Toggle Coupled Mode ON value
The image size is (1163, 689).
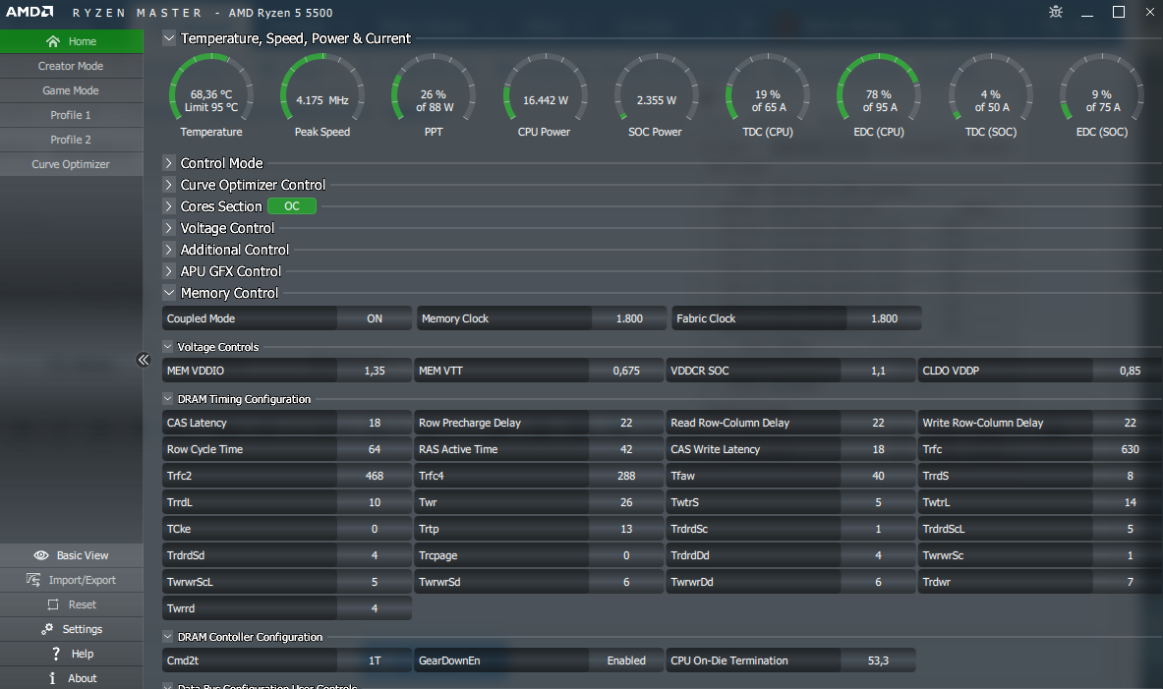coord(375,318)
